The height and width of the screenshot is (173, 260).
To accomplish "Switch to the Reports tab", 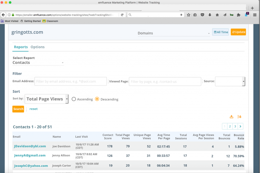I will coord(21,47).
